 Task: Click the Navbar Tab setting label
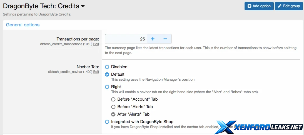coord(88,67)
